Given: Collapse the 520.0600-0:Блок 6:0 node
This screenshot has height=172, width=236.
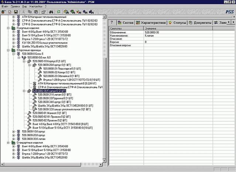Looking at the screenshot, I should [19, 58].
